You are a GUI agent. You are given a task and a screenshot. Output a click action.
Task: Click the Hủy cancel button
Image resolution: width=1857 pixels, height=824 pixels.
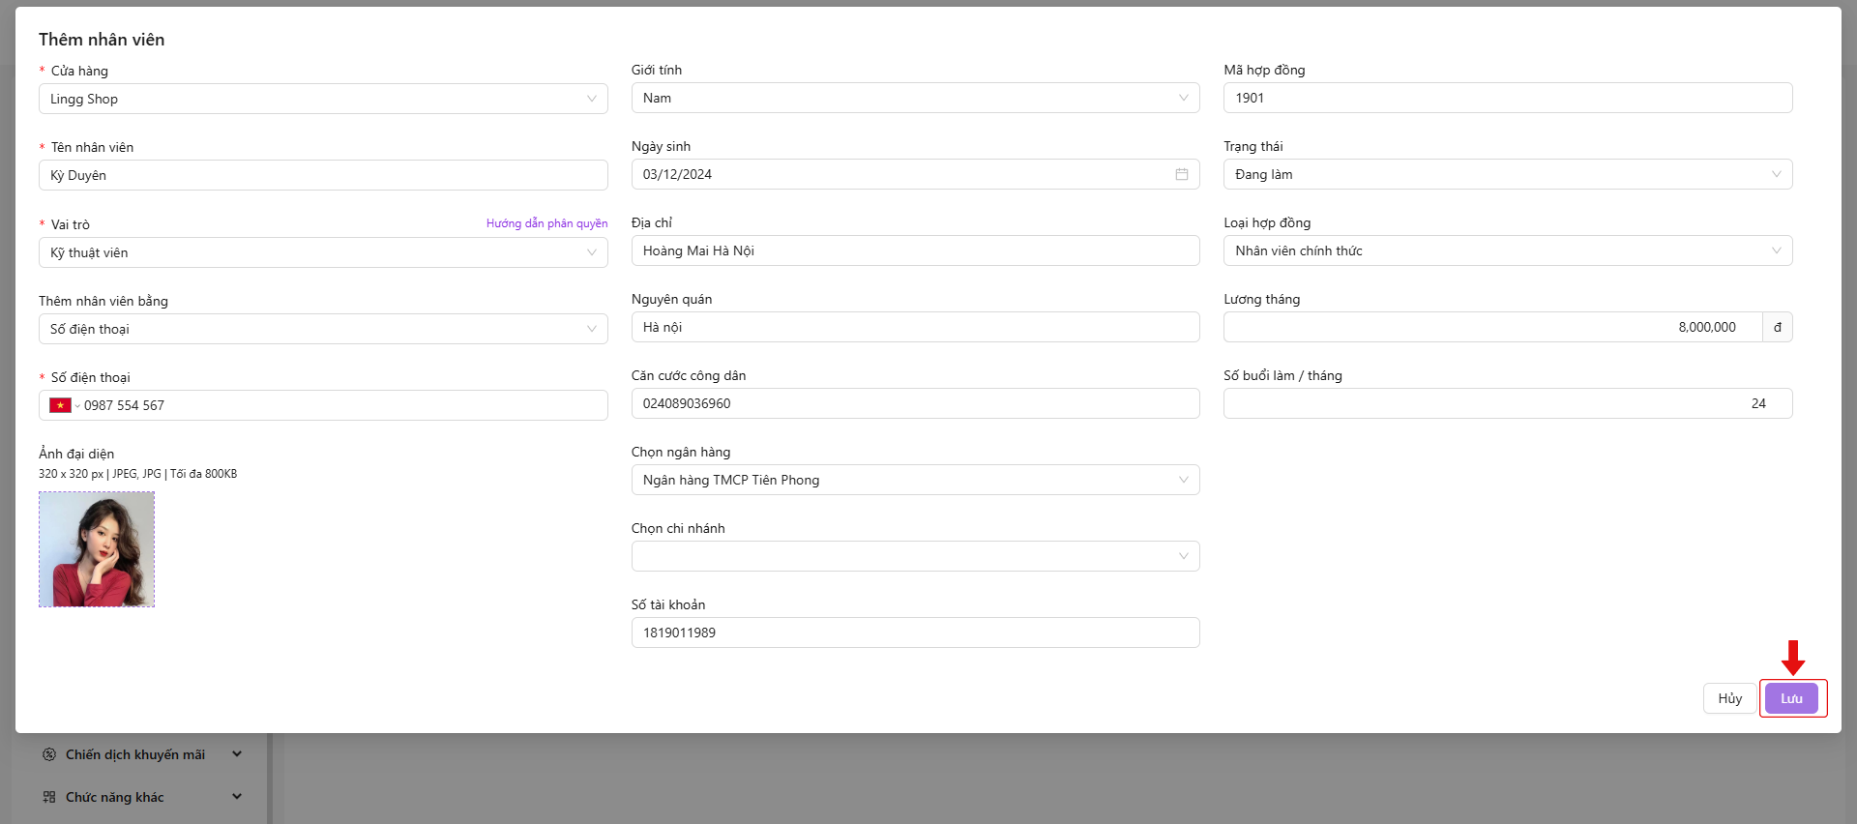pyautogui.click(x=1729, y=698)
